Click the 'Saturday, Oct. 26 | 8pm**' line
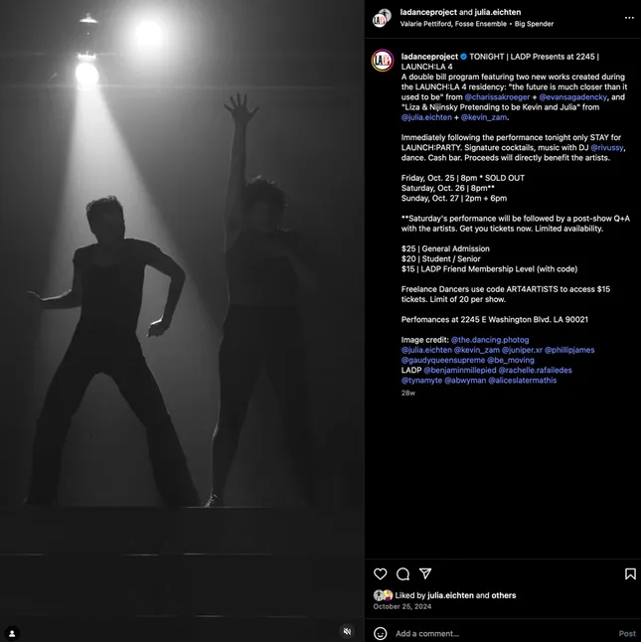This screenshot has width=641, height=642. point(448,189)
